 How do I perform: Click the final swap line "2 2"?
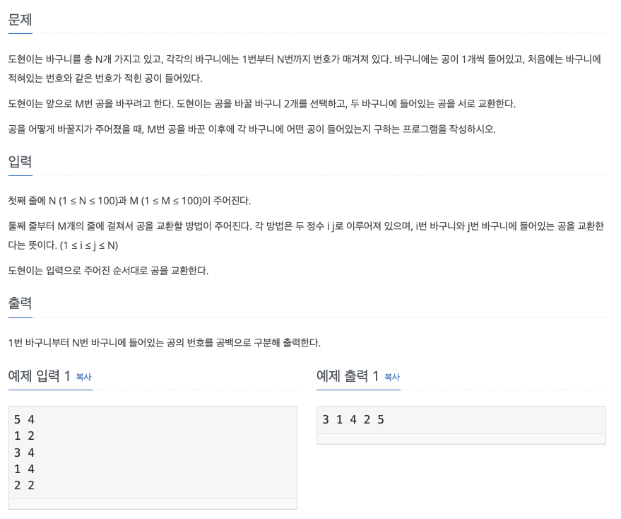(23, 485)
